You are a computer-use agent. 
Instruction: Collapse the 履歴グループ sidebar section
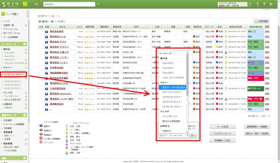click(25, 115)
